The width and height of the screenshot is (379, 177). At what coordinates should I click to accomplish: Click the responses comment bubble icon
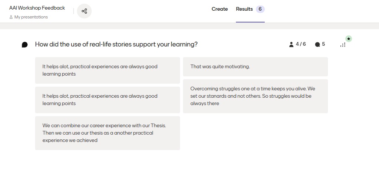click(x=317, y=45)
